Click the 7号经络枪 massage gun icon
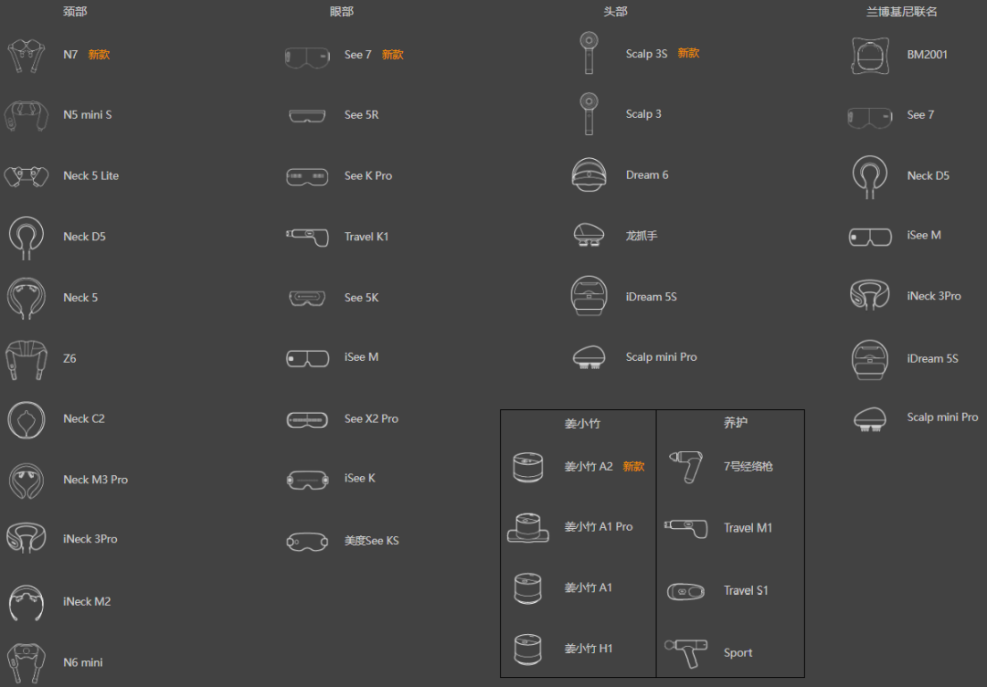987x687 pixels. [x=685, y=467]
